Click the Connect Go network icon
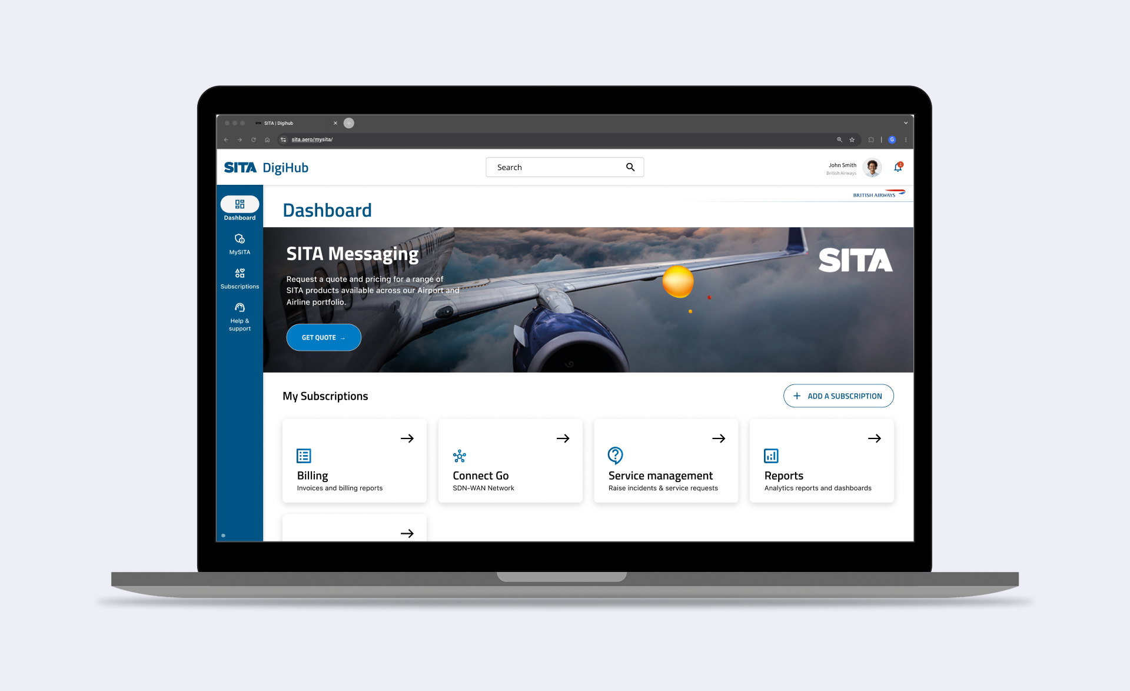 [460, 456]
